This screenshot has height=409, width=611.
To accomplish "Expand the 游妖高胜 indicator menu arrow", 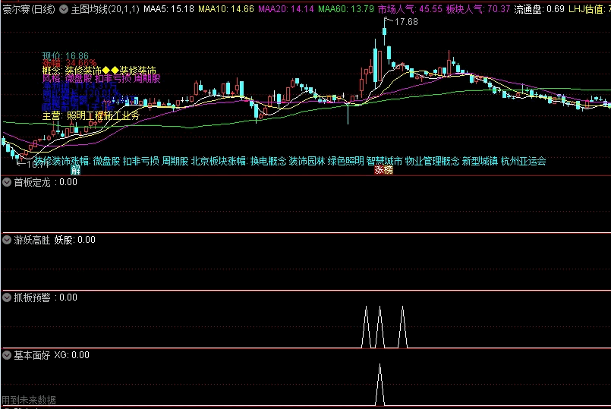I will 7,240.
